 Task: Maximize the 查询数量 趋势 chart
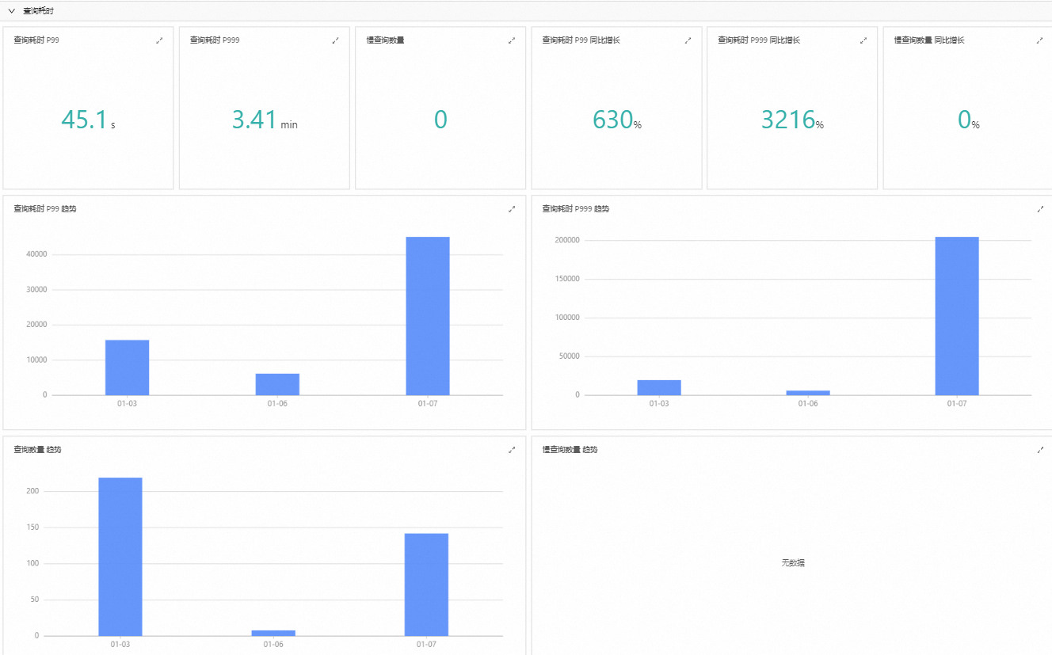pos(512,450)
